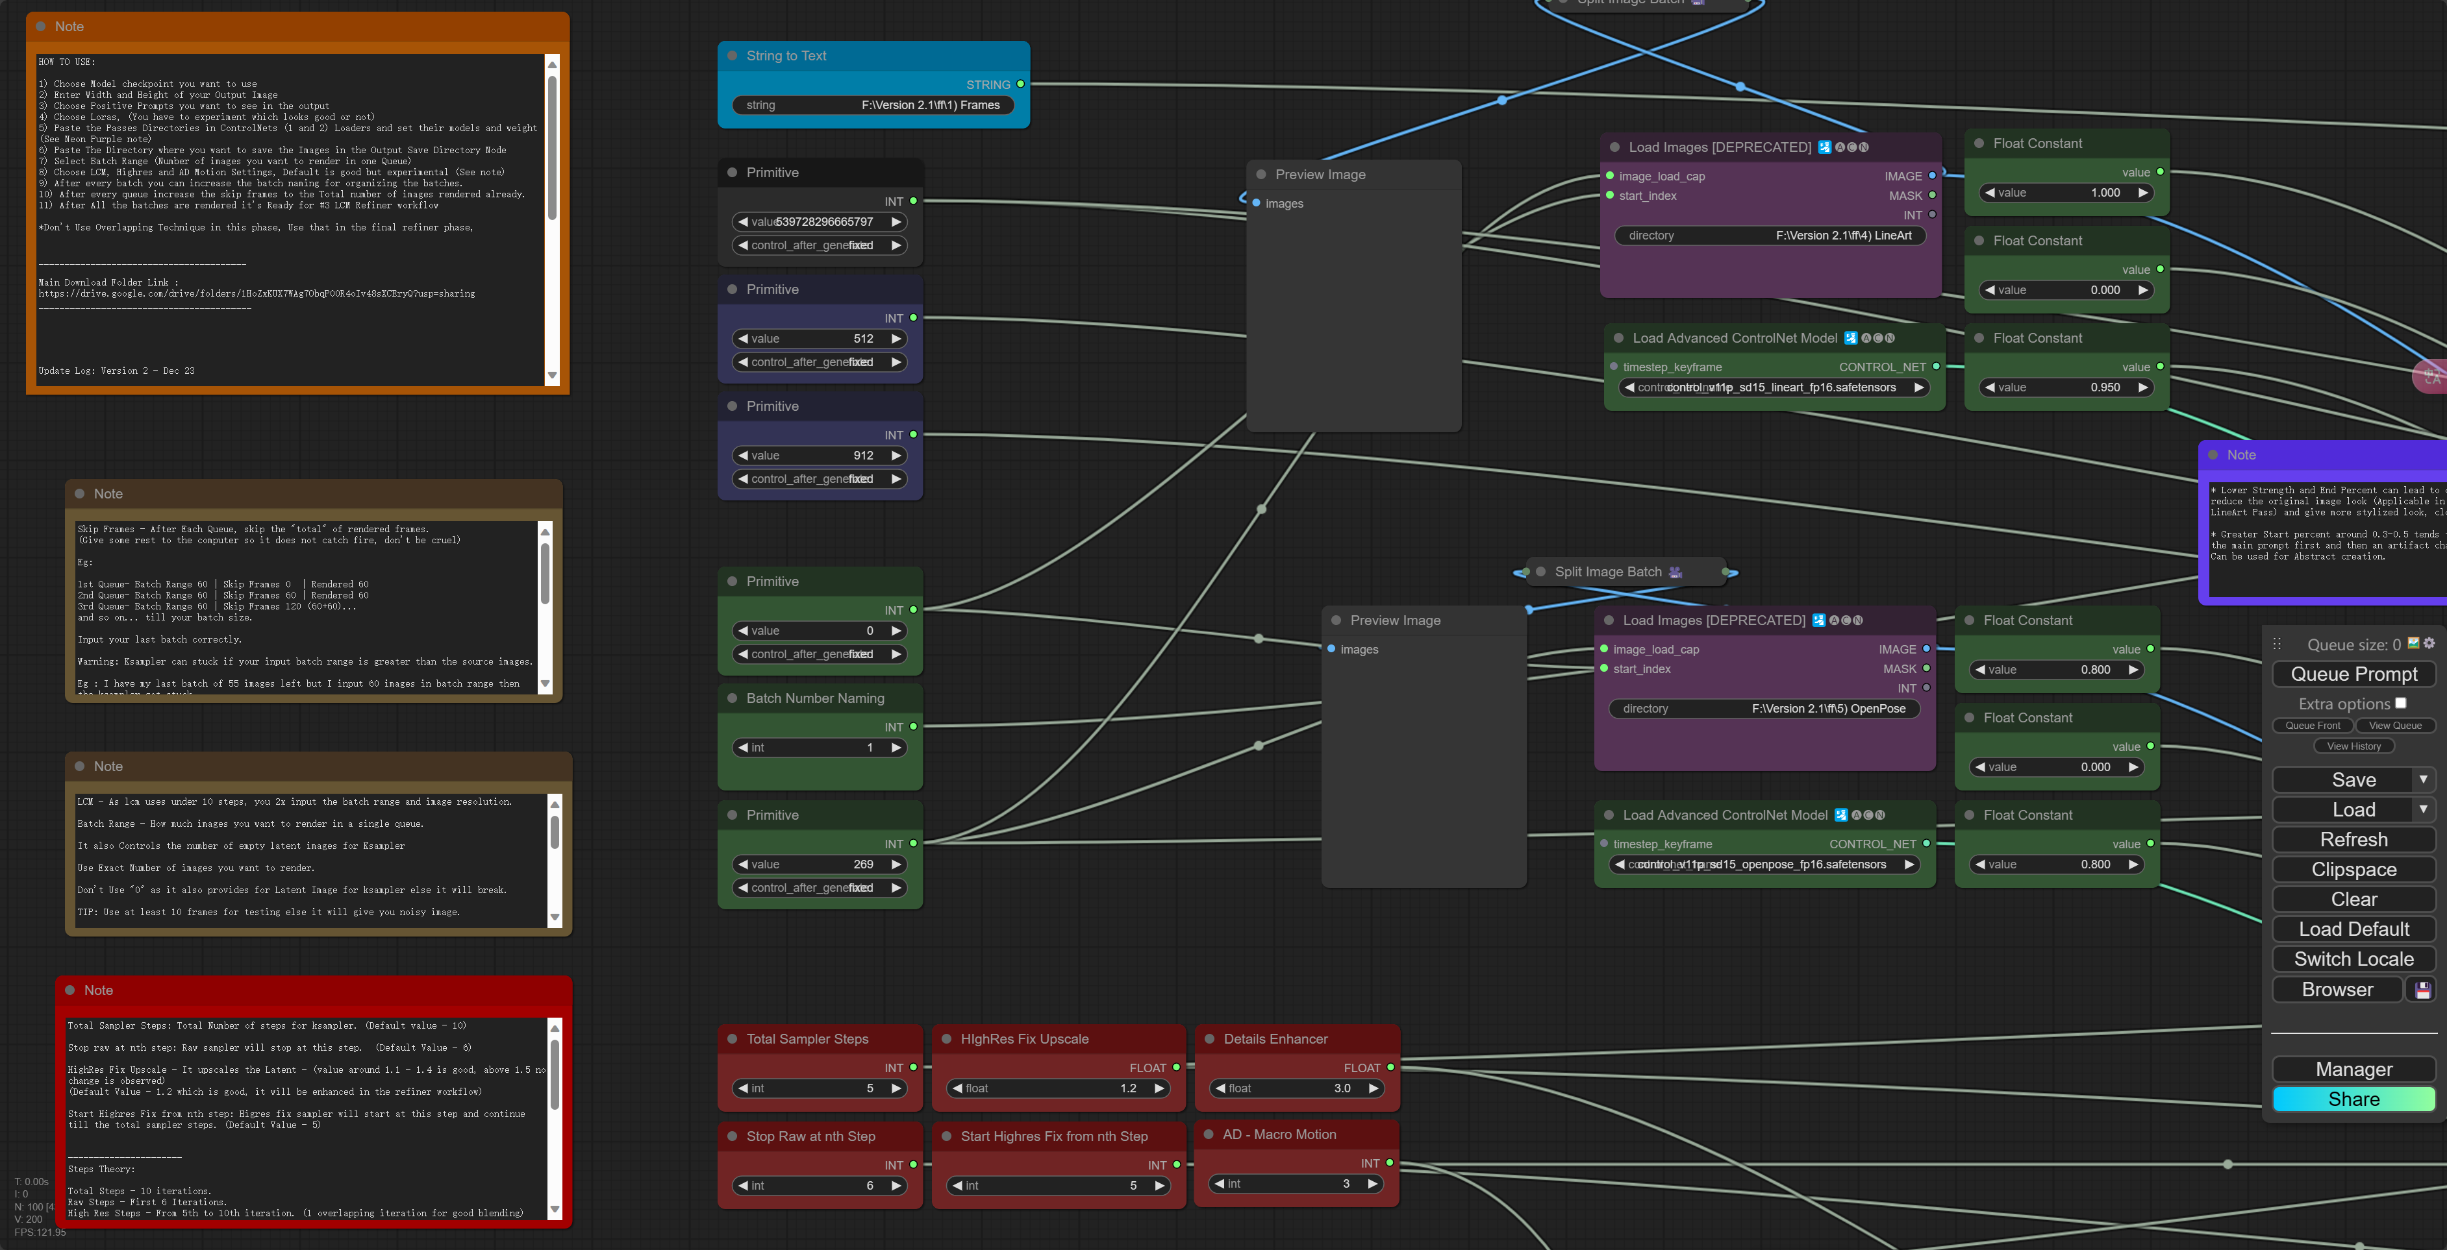Open the Manager button

click(2353, 1070)
